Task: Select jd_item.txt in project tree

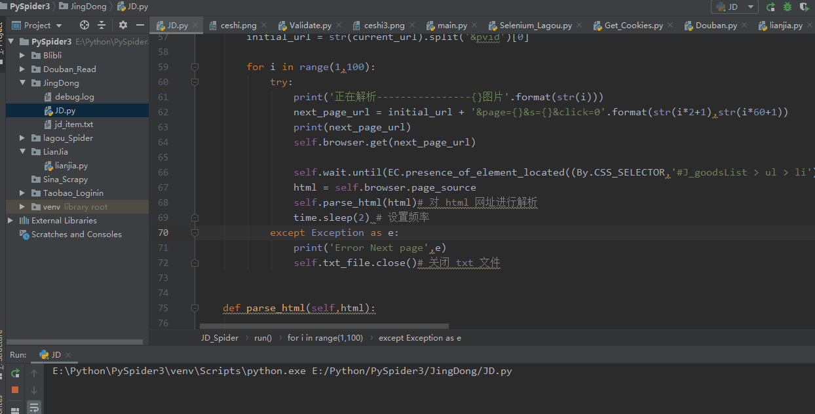Action: click(x=73, y=124)
